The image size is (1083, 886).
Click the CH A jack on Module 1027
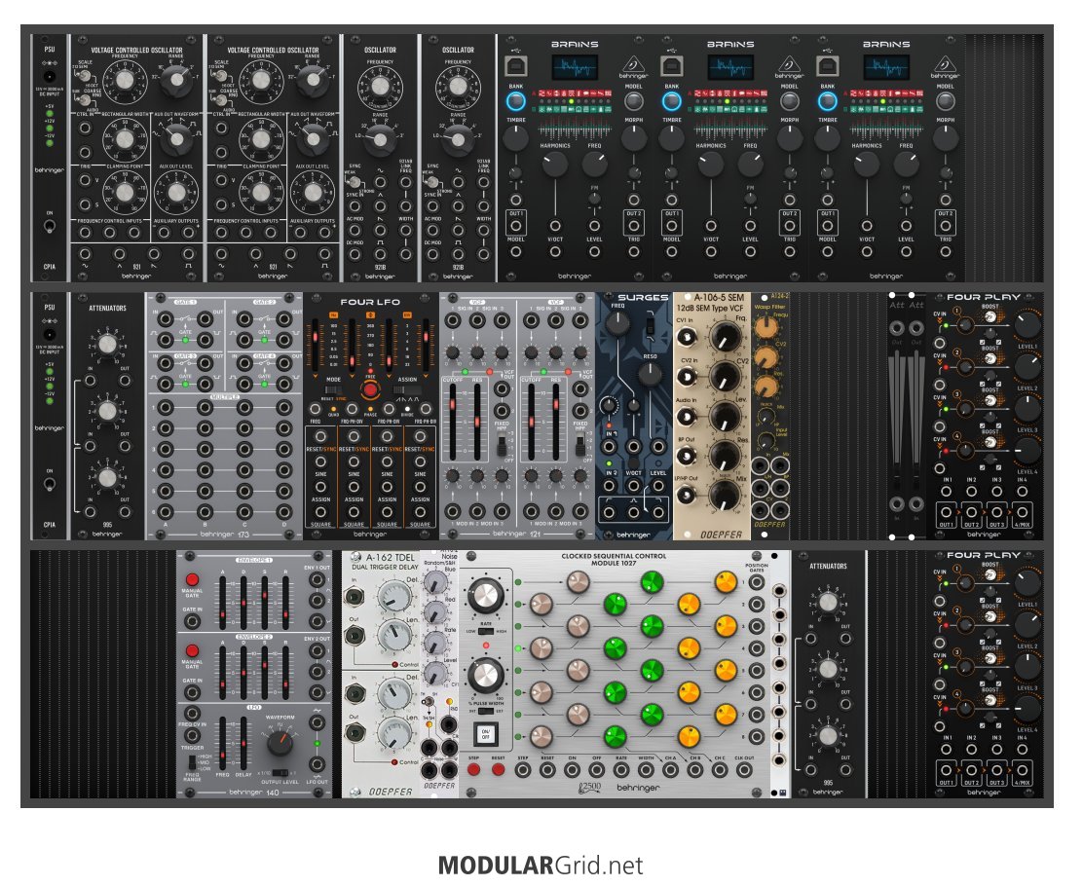tap(670, 770)
